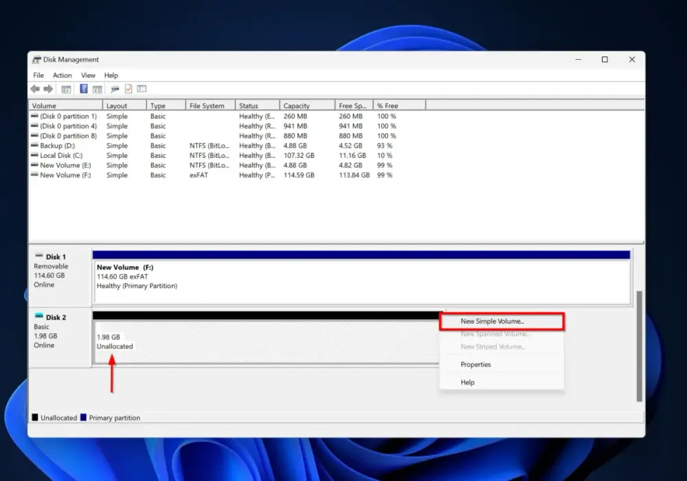Click the Unallocated legend label
The width and height of the screenshot is (687, 481).
pos(58,418)
